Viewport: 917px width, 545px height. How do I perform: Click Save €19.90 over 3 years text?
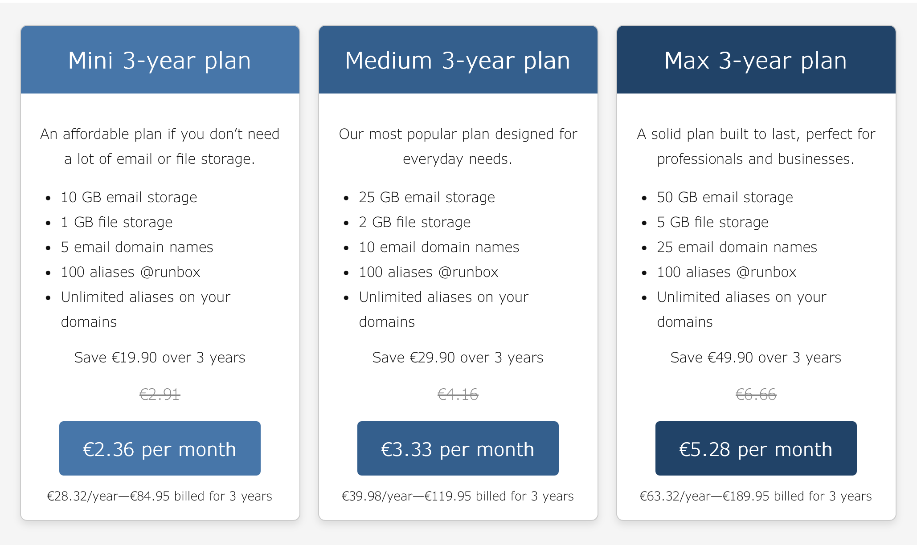point(160,357)
